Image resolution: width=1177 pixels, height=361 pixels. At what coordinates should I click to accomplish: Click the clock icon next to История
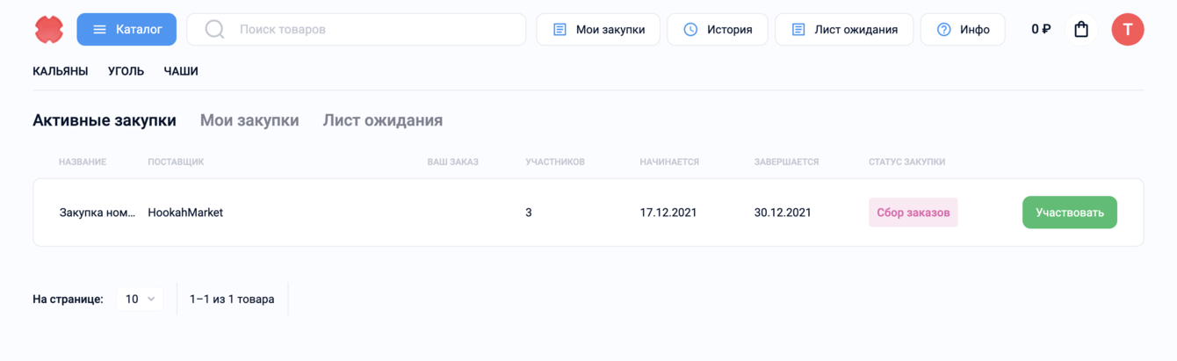(690, 30)
